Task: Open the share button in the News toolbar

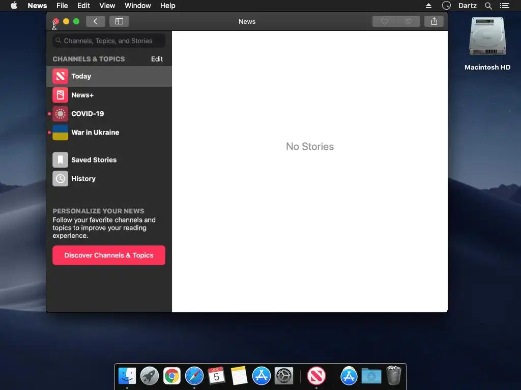Action: pos(434,21)
